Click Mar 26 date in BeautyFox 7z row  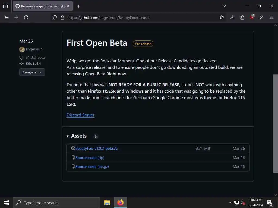[239, 148]
